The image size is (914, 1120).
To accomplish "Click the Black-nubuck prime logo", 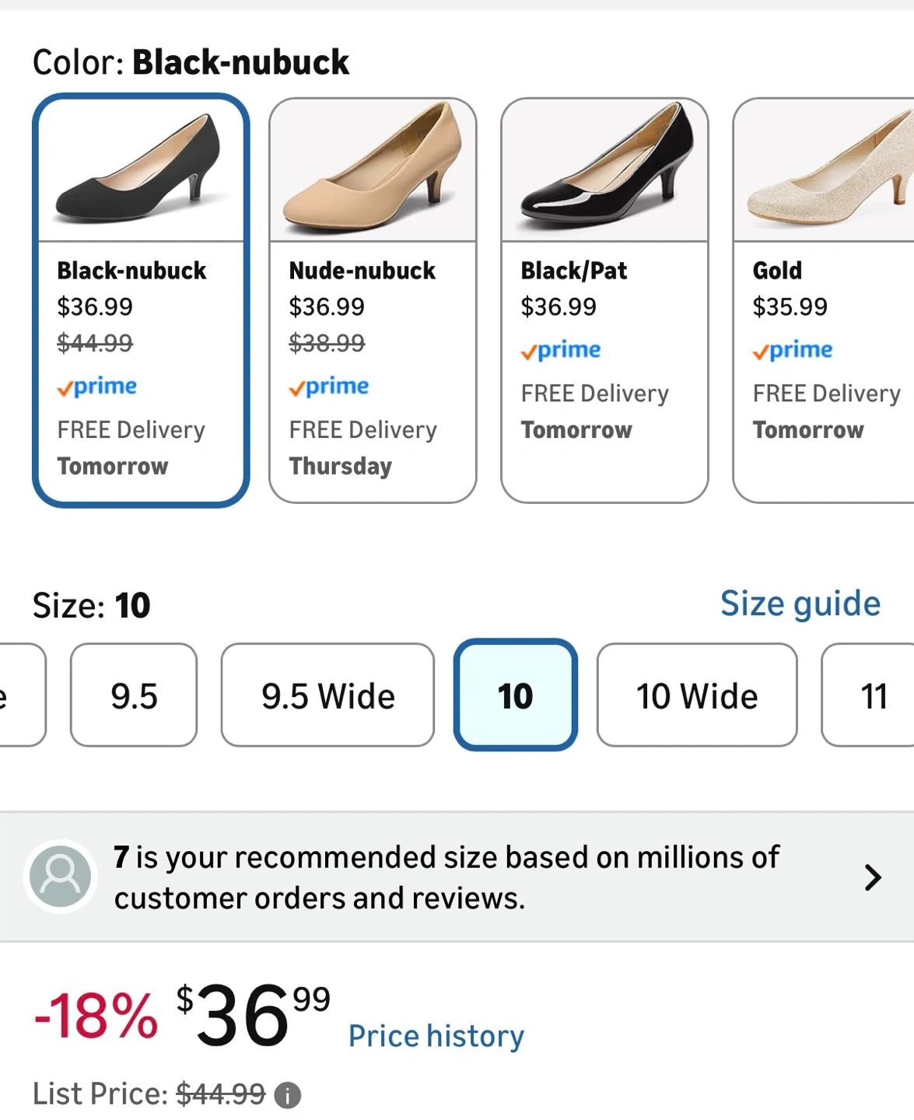I will pyautogui.click(x=97, y=387).
